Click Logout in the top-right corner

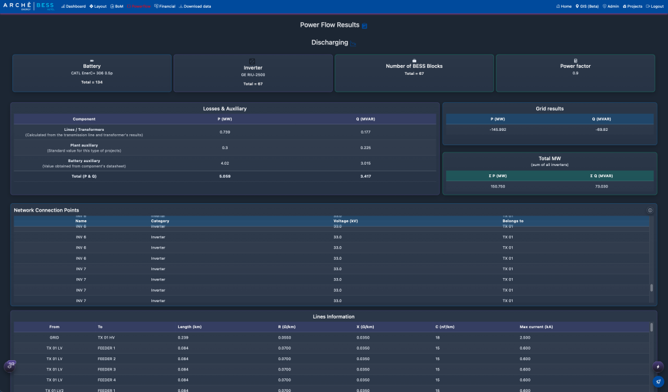pos(655,6)
